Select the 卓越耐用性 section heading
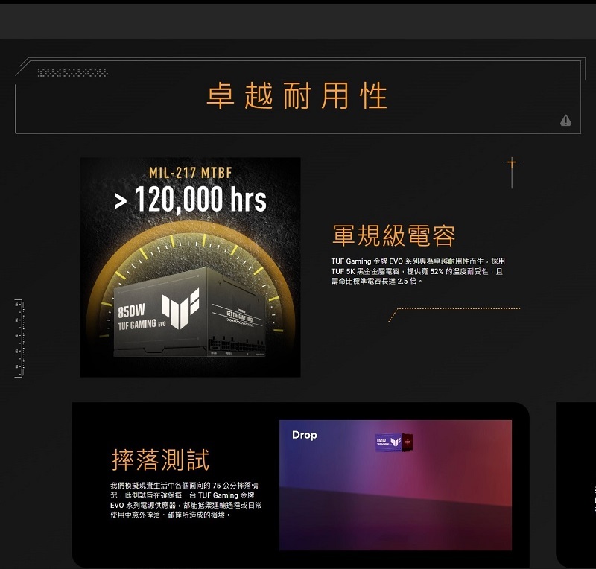Screen dimensions: 596x569 [x=297, y=97]
